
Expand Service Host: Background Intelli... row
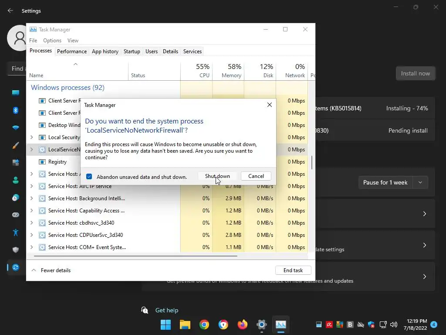tap(31, 198)
